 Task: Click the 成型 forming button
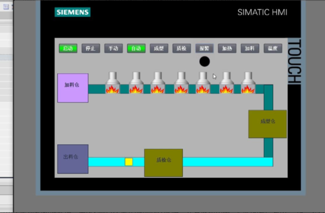(159, 48)
